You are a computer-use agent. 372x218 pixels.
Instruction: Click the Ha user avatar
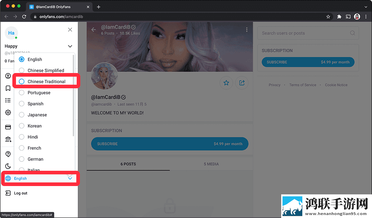[x=11, y=33]
